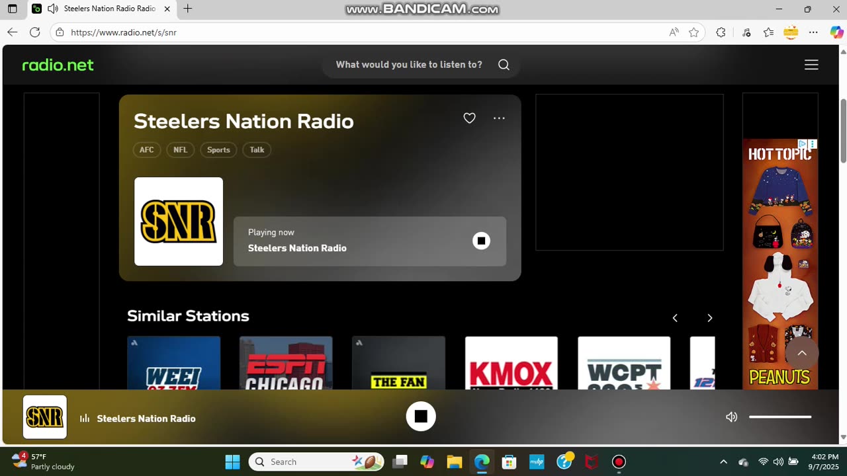Open The Fan station tile
Screen dimensions: 847x476
398,363
